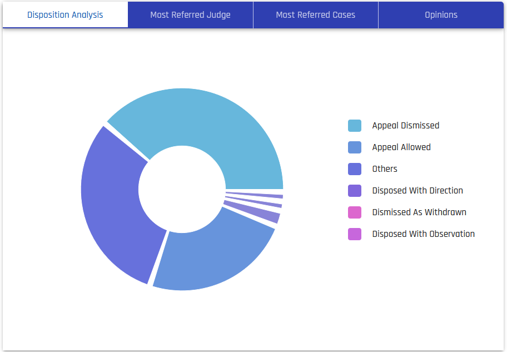Click the Appeal Allowed legend color square

[x=355, y=147]
